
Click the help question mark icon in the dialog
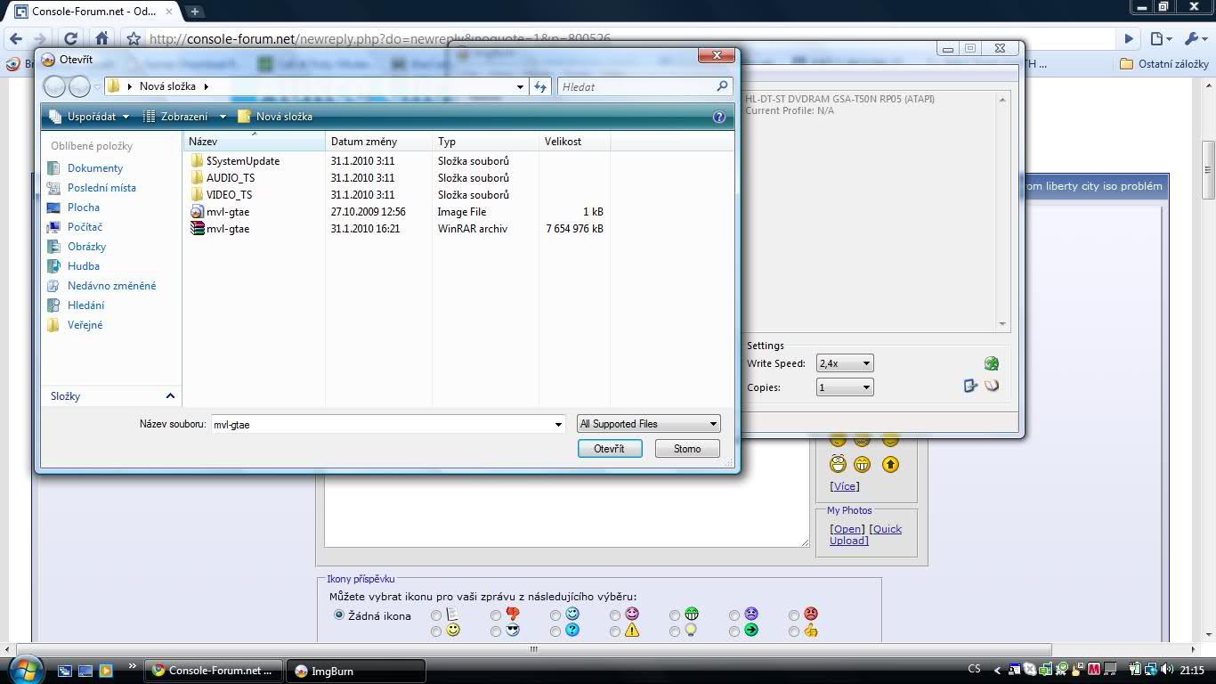pos(719,117)
